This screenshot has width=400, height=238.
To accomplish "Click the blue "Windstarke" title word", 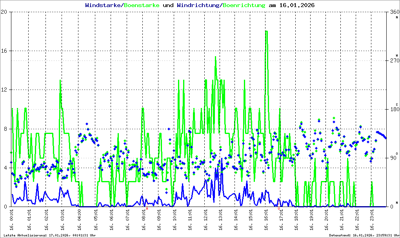I will tap(103, 5).
